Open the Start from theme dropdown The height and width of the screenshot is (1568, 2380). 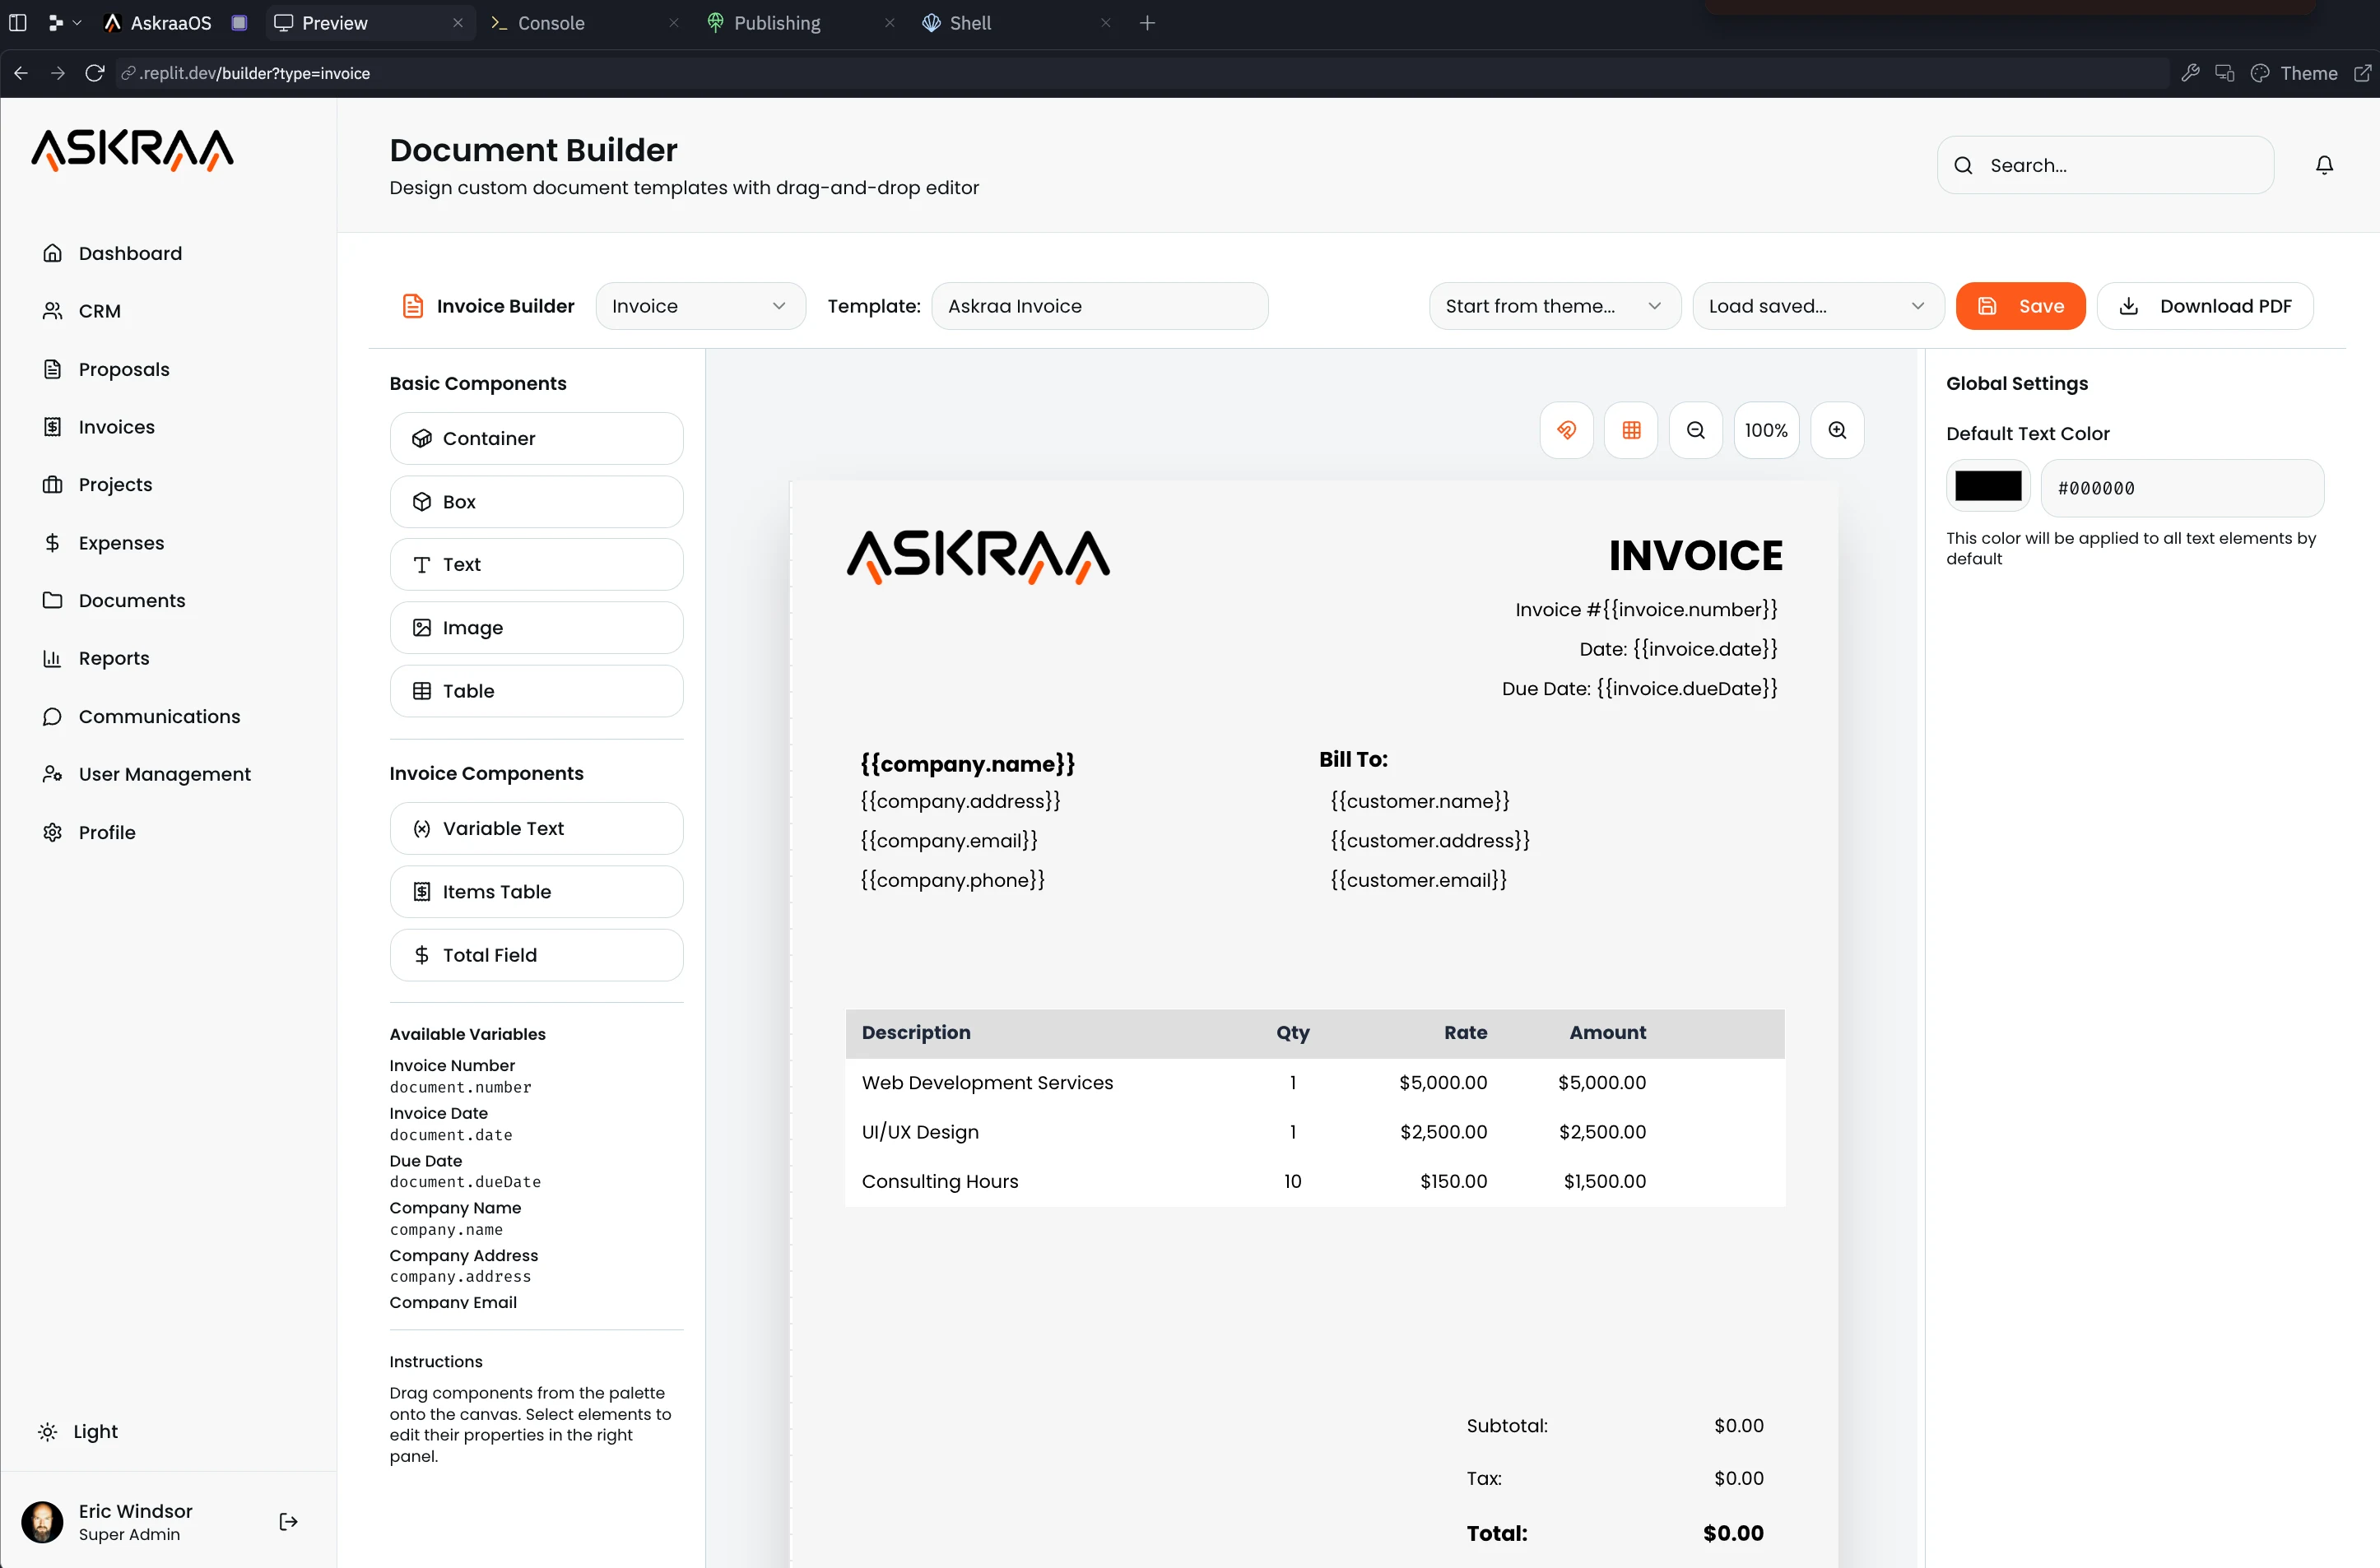[x=1554, y=306]
